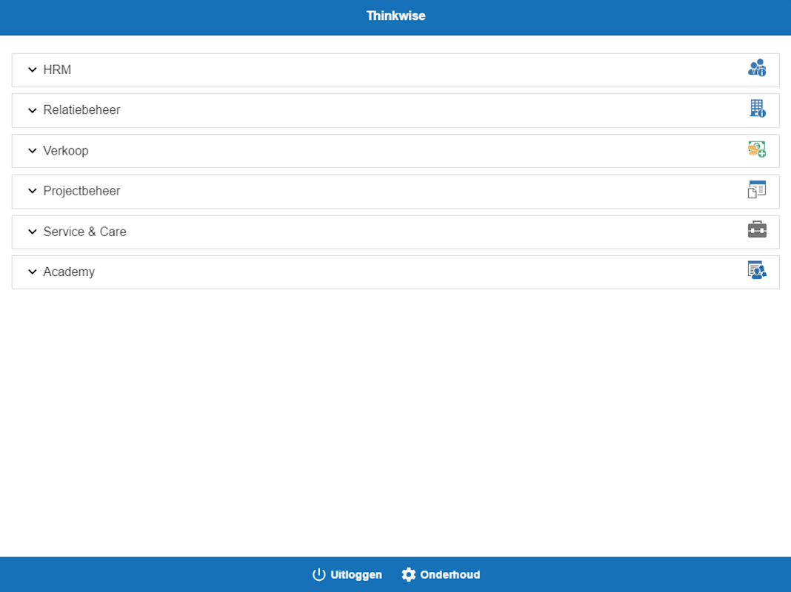Open the Service & Care toolbox icon

pos(757,229)
